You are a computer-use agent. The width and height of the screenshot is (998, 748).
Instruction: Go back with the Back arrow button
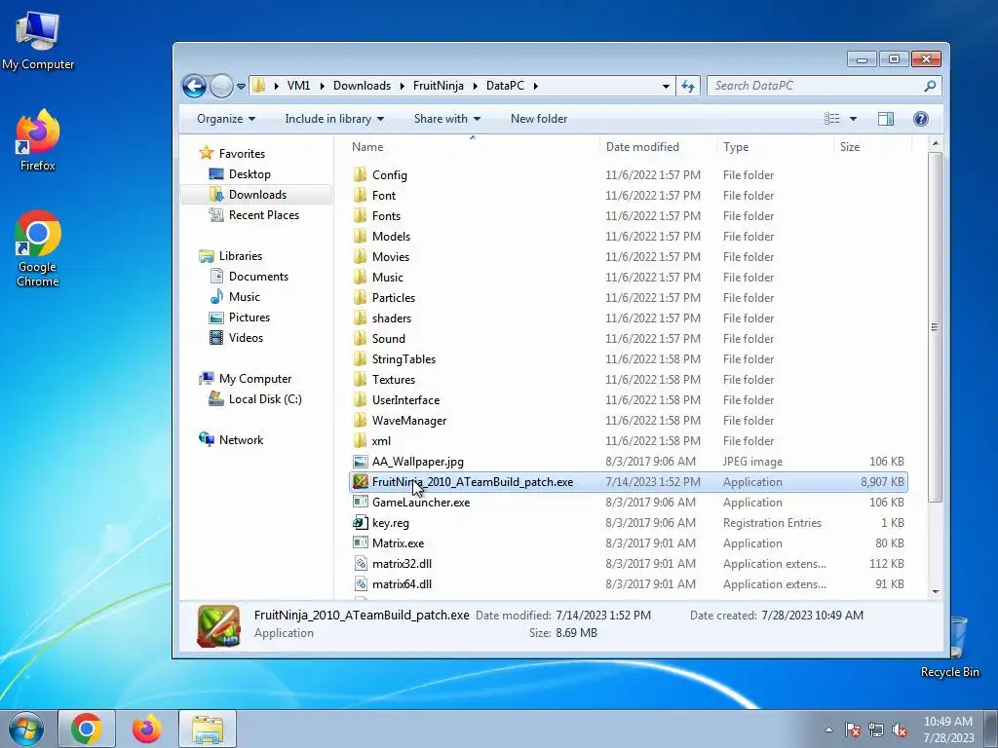click(x=194, y=86)
